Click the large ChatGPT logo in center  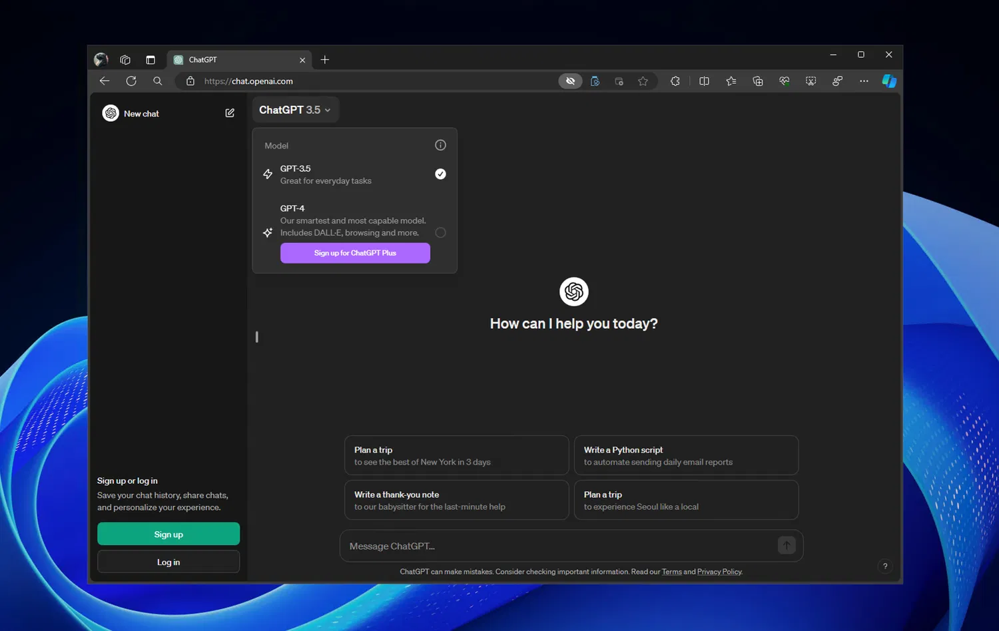point(573,292)
